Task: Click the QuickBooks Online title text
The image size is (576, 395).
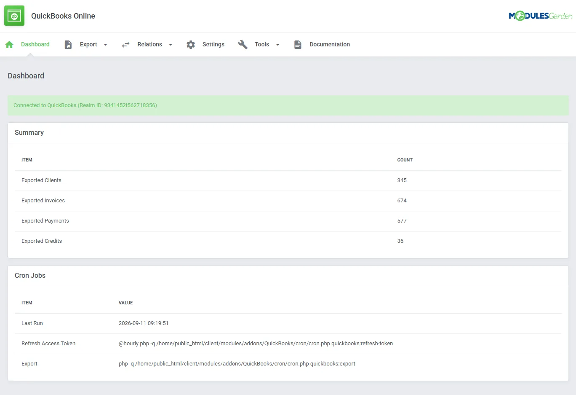Action: pos(63,16)
